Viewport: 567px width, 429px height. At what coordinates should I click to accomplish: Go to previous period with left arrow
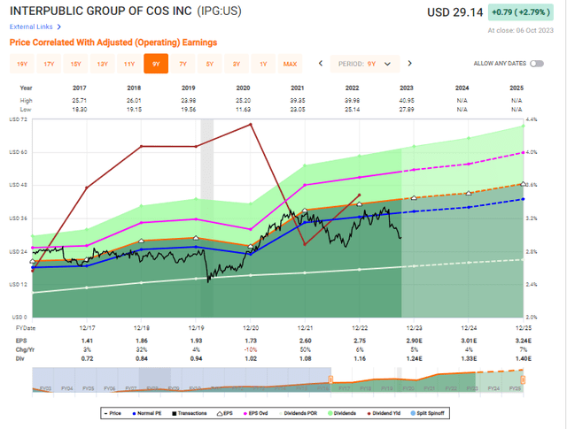pyautogui.click(x=321, y=64)
